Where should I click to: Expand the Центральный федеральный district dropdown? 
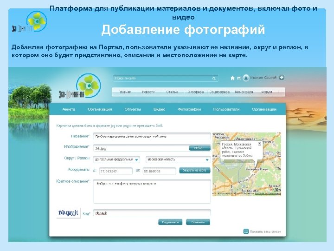(116, 159)
